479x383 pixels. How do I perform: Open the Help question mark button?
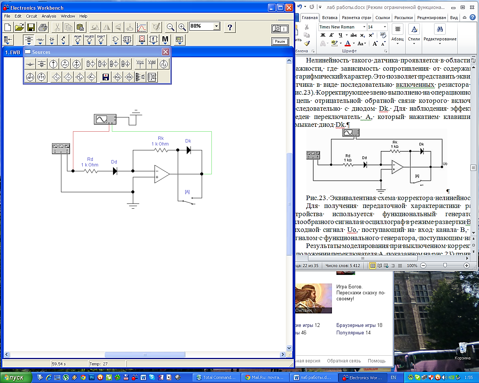230,27
